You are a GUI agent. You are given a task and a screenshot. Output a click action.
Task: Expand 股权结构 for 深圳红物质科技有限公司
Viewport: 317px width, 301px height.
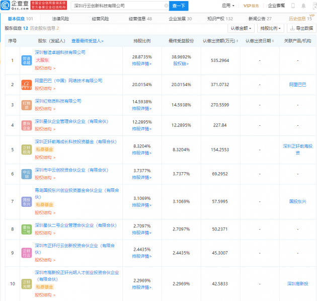coord(45,109)
